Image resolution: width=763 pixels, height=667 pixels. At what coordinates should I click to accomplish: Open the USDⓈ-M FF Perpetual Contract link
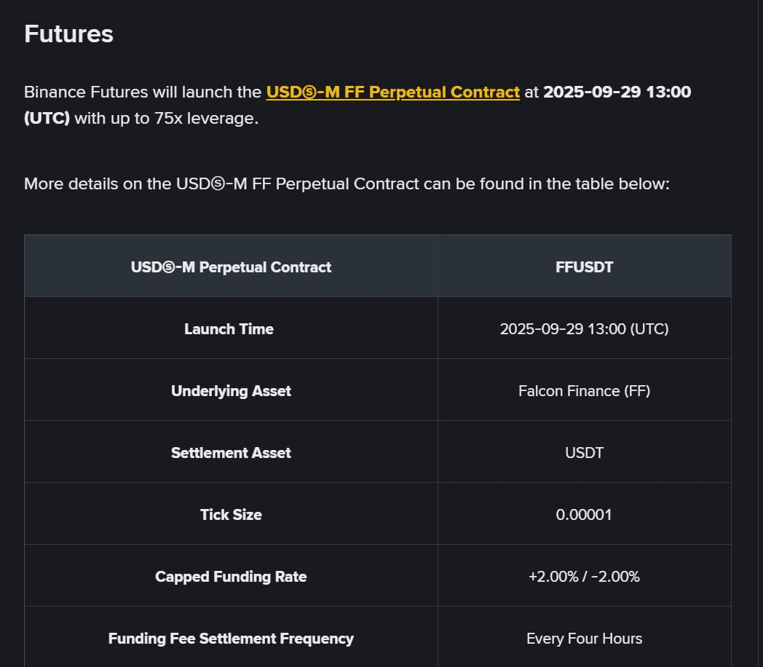tap(392, 92)
